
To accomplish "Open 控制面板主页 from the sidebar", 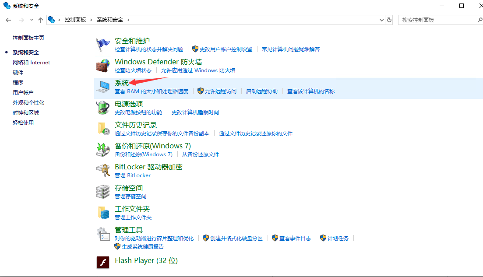I will click(x=27, y=38).
